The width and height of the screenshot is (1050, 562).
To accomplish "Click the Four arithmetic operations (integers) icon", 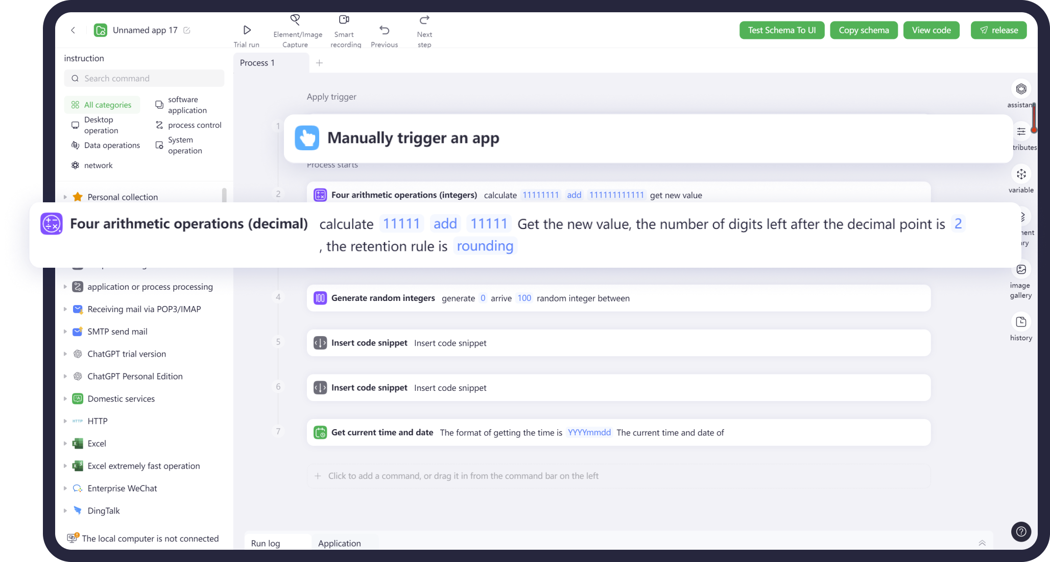I will tap(320, 195).
